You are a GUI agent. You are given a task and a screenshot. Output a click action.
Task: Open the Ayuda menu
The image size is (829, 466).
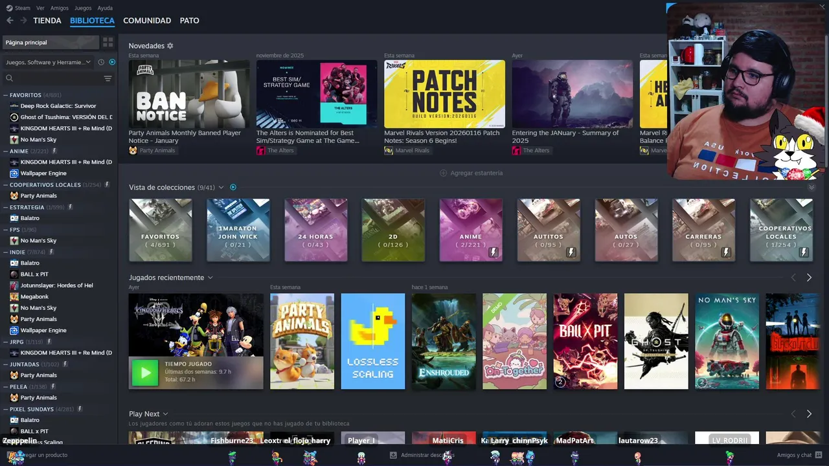point(105,8)
